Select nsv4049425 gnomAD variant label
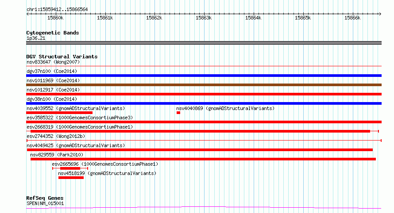Viewport: 394px width, 213px height. (x=76, y=145)
